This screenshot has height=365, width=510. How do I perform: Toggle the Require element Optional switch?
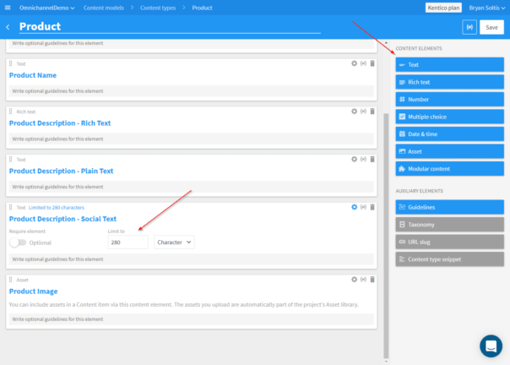click(18, 242)
